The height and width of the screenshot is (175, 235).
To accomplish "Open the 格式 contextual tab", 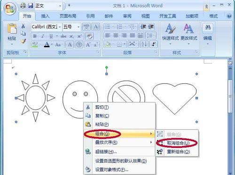I will tap(213, 16).
